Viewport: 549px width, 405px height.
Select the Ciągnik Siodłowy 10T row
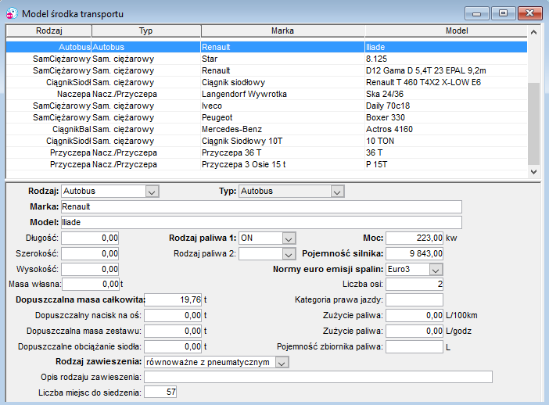[267, 141]
